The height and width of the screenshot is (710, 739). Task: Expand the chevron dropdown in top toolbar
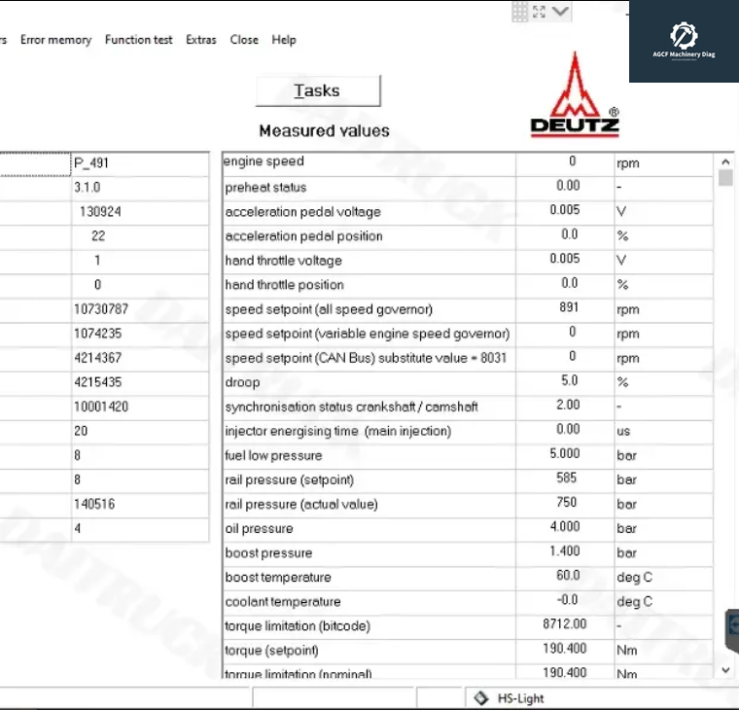[x=561, y=12]
